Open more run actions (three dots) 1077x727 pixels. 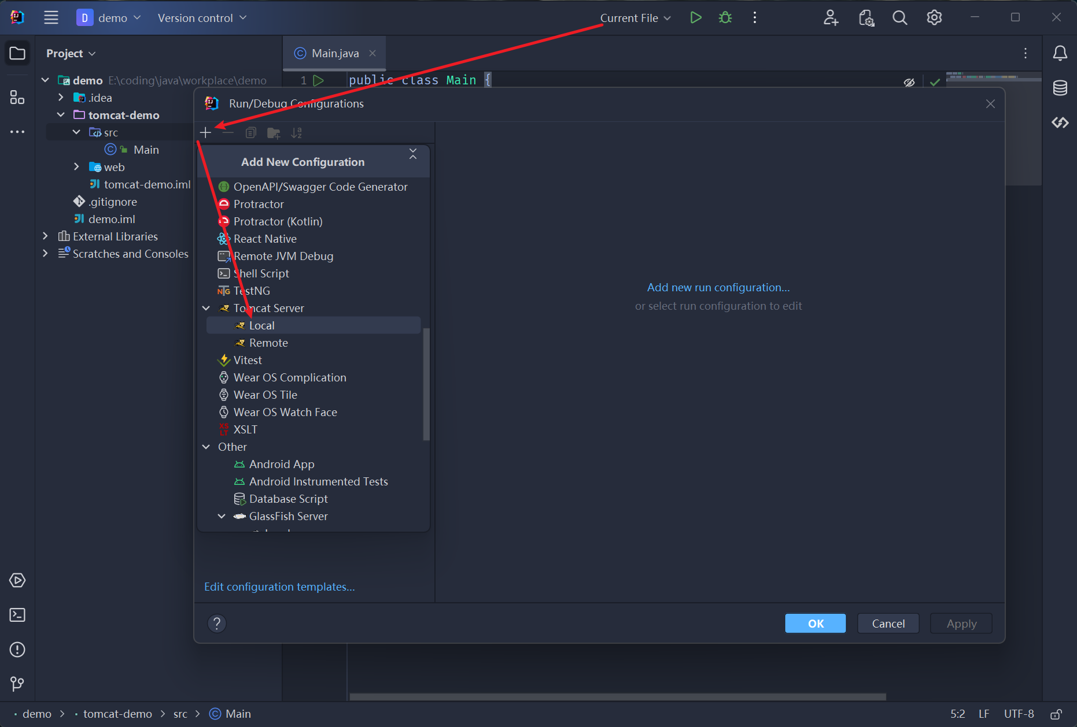click(755, 17)
